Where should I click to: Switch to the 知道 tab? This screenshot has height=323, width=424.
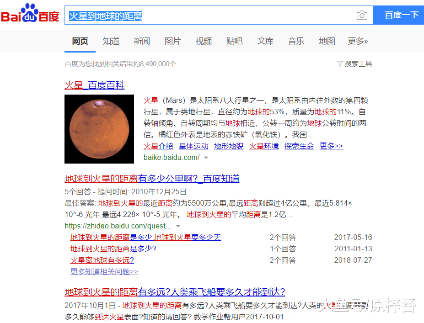[111, 41]
